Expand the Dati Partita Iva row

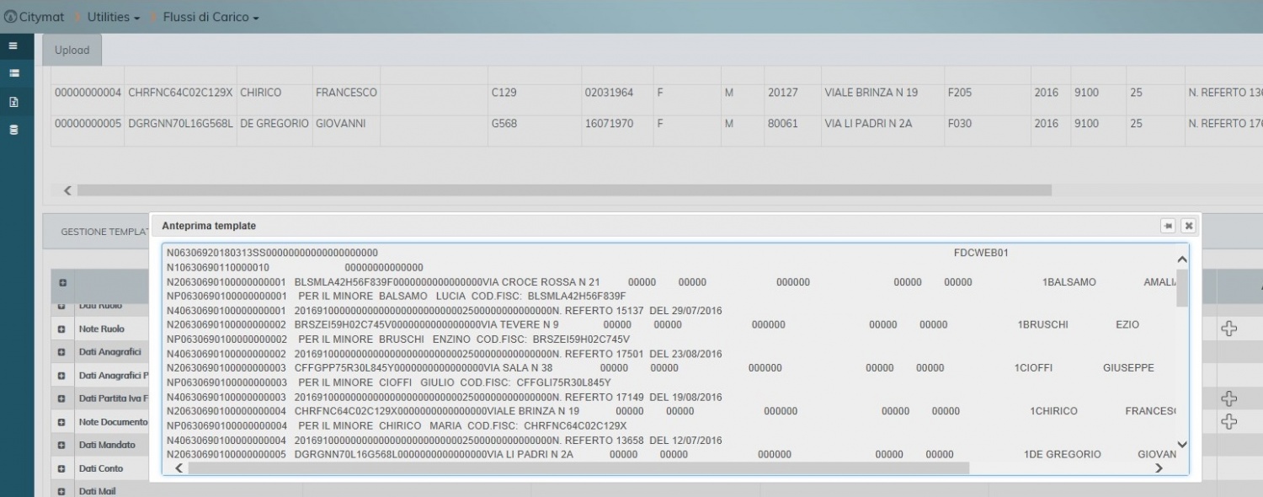click(61, 398)
